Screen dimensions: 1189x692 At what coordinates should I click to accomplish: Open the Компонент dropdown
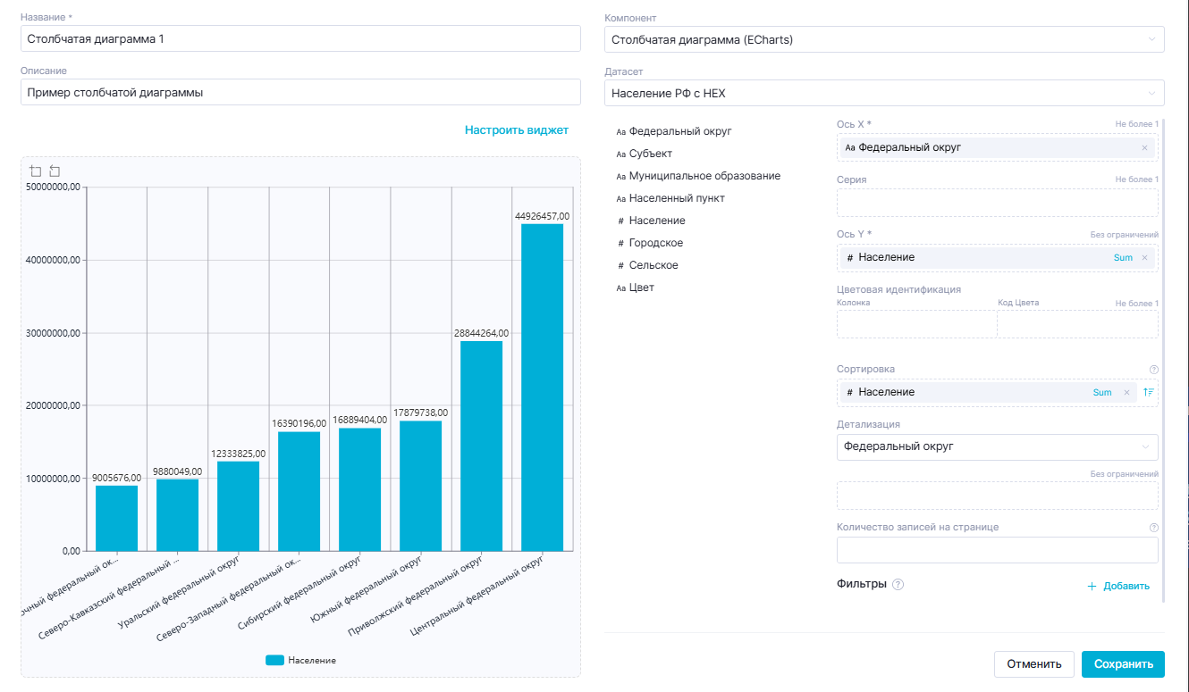883,39
